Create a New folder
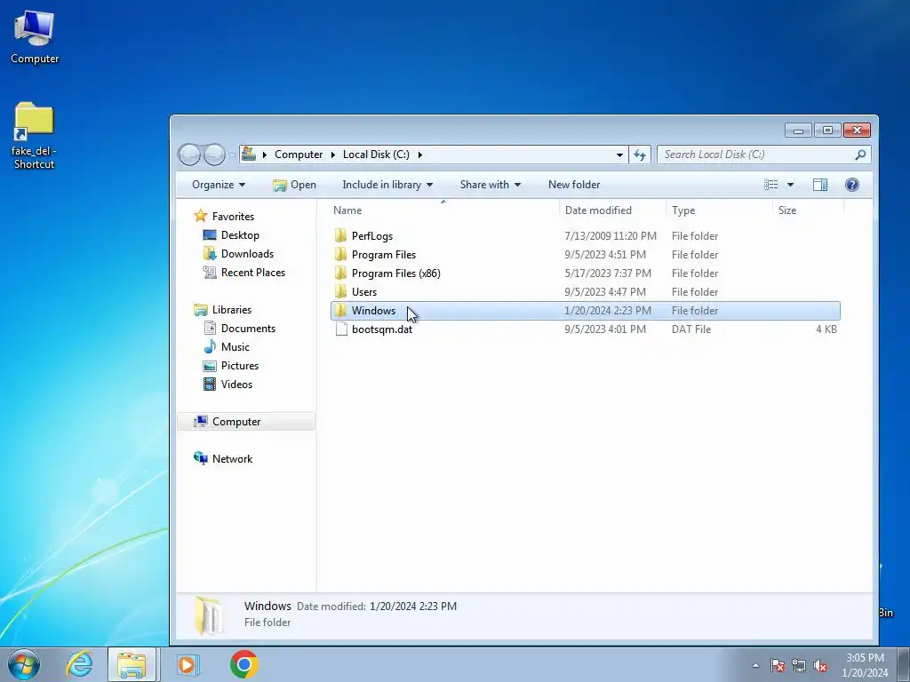The width and height of the screenshot is (910, 682). coord(574,185)
